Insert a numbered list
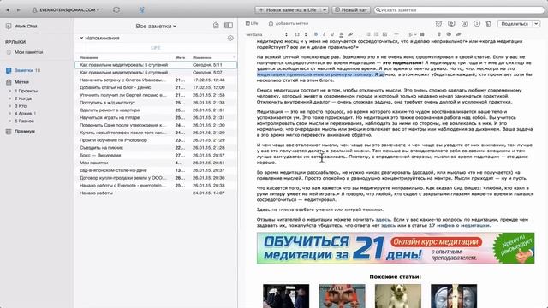 coord(377,34)
